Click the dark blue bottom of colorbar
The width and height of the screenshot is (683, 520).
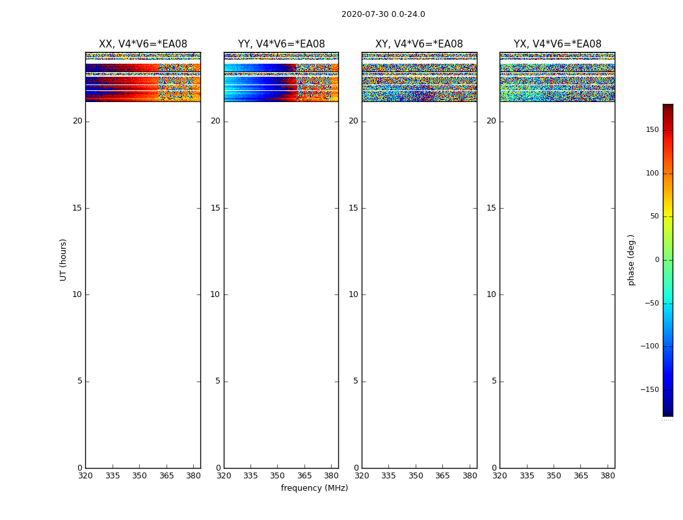click(x=667, y=411)
